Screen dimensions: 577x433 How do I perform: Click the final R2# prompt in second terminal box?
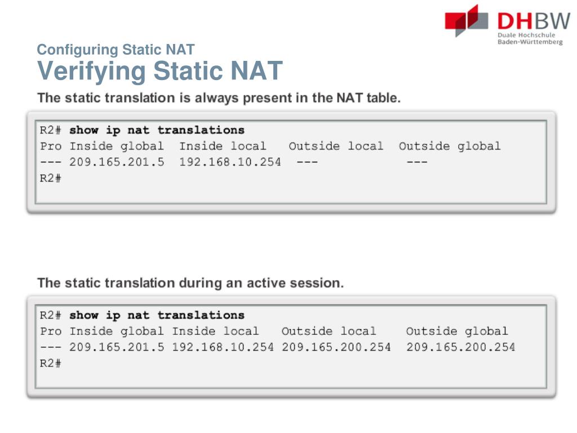pyautogui.click(x=51, y=364)
